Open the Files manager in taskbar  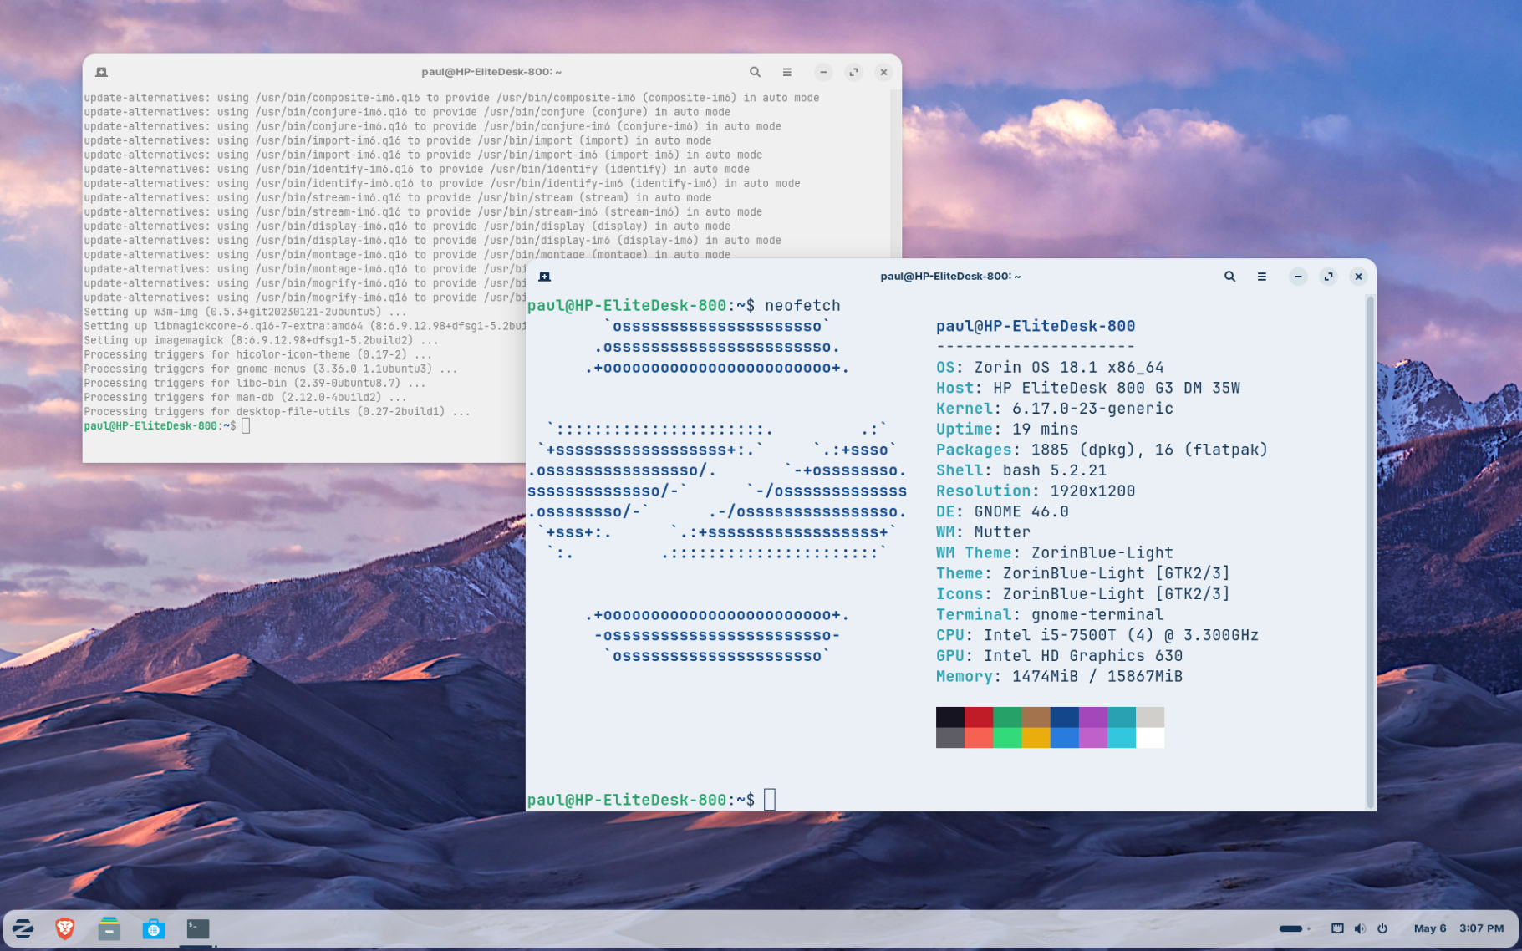(109, 928)
